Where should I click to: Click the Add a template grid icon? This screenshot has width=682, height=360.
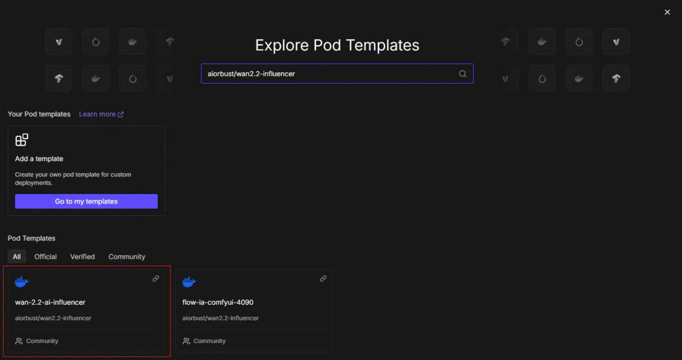pos(22,140)
